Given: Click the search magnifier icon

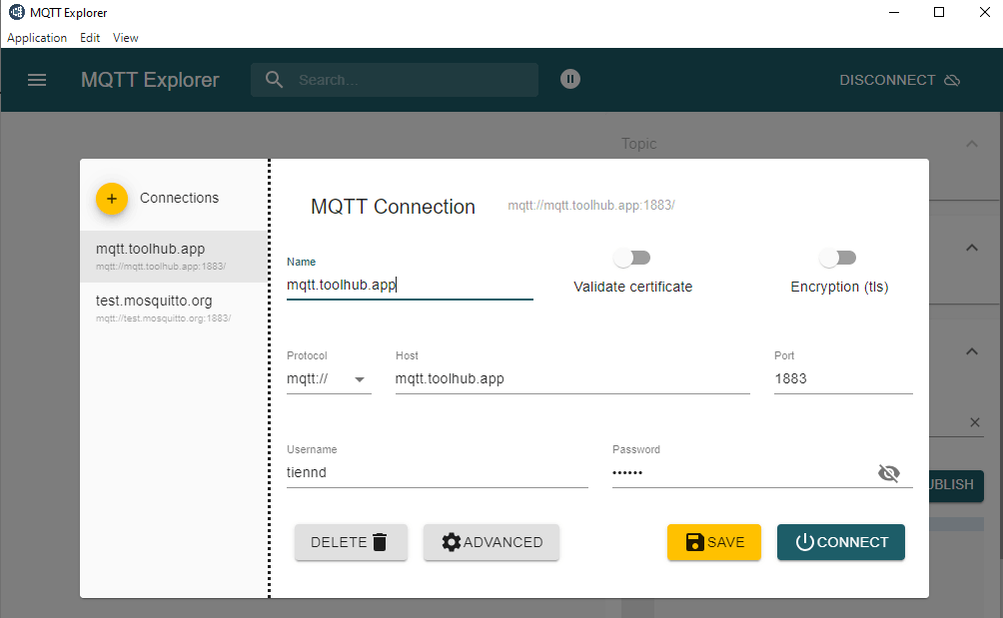Looking at the screenshot, I should 274,80.
